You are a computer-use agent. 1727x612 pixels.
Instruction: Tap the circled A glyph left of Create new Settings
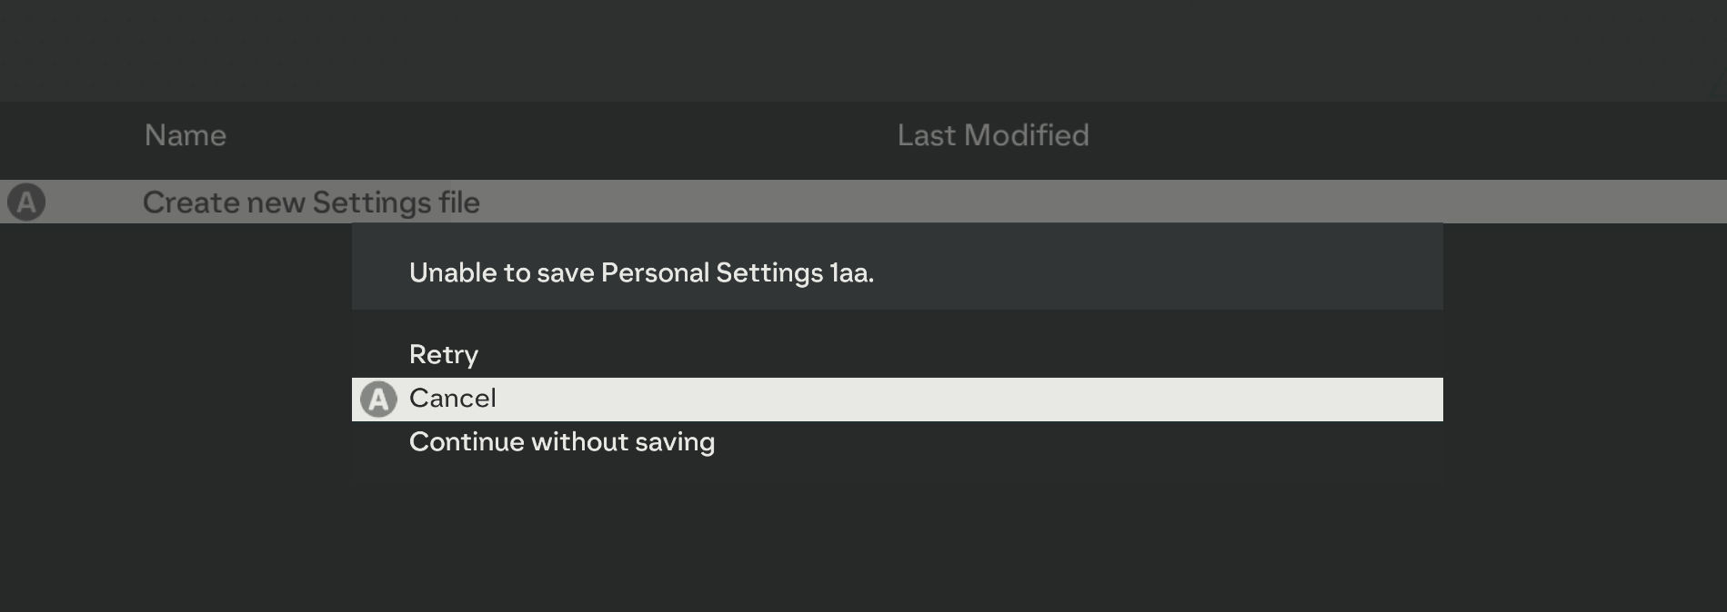(26, 202)
